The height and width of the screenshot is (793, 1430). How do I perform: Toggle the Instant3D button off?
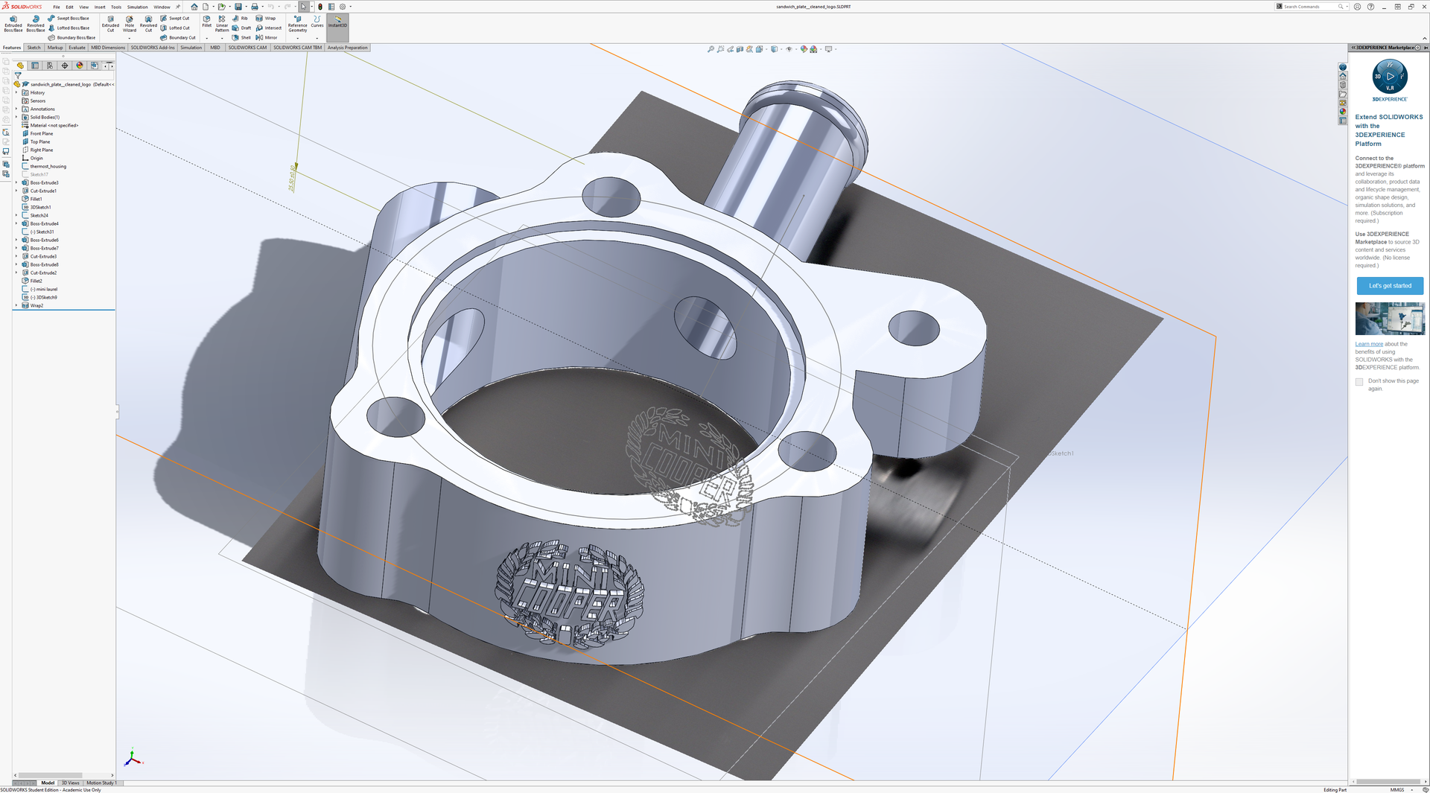(337, 22)
